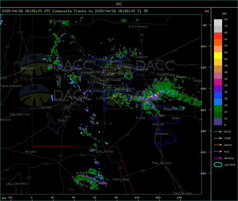This screenshot has width=238, height=201.
Task: Click the Goudge map label
Action: pyautogui.click(x=116, y=80)
